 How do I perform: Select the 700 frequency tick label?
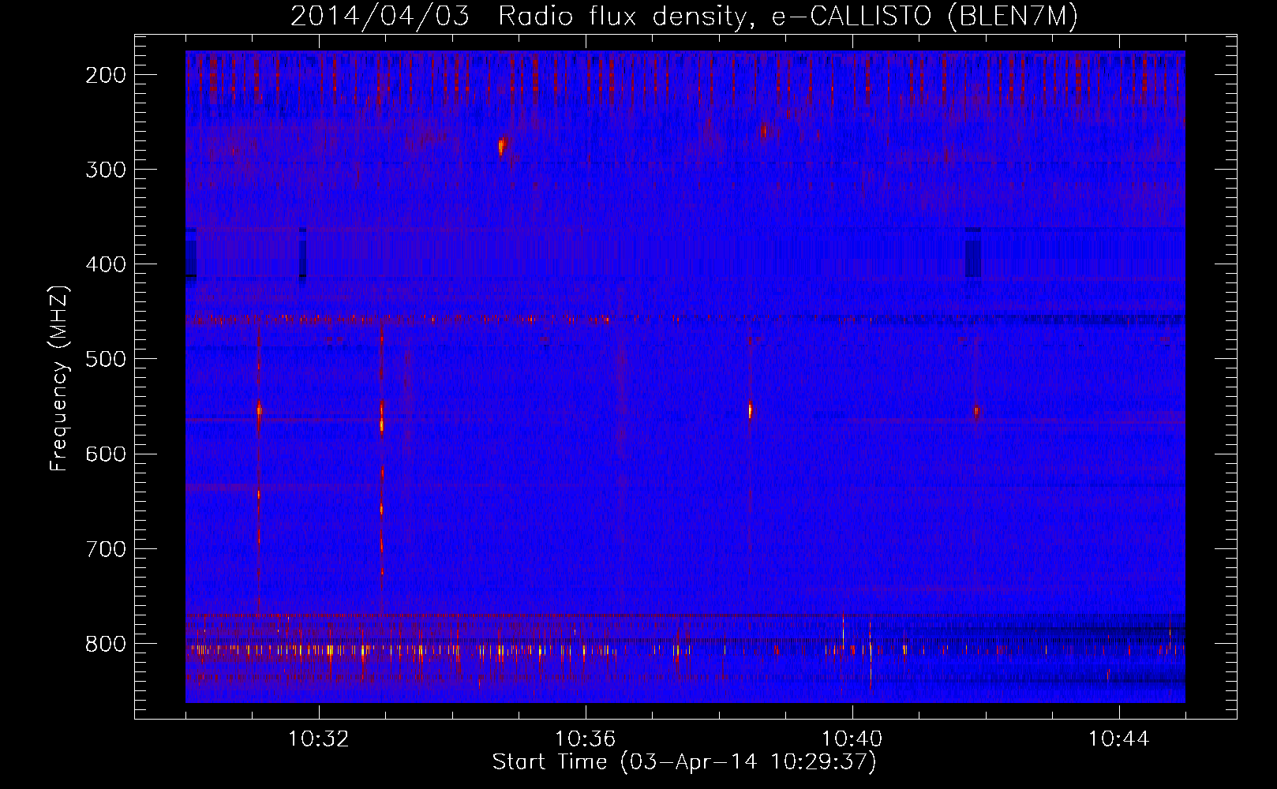[x=105, y=548]
